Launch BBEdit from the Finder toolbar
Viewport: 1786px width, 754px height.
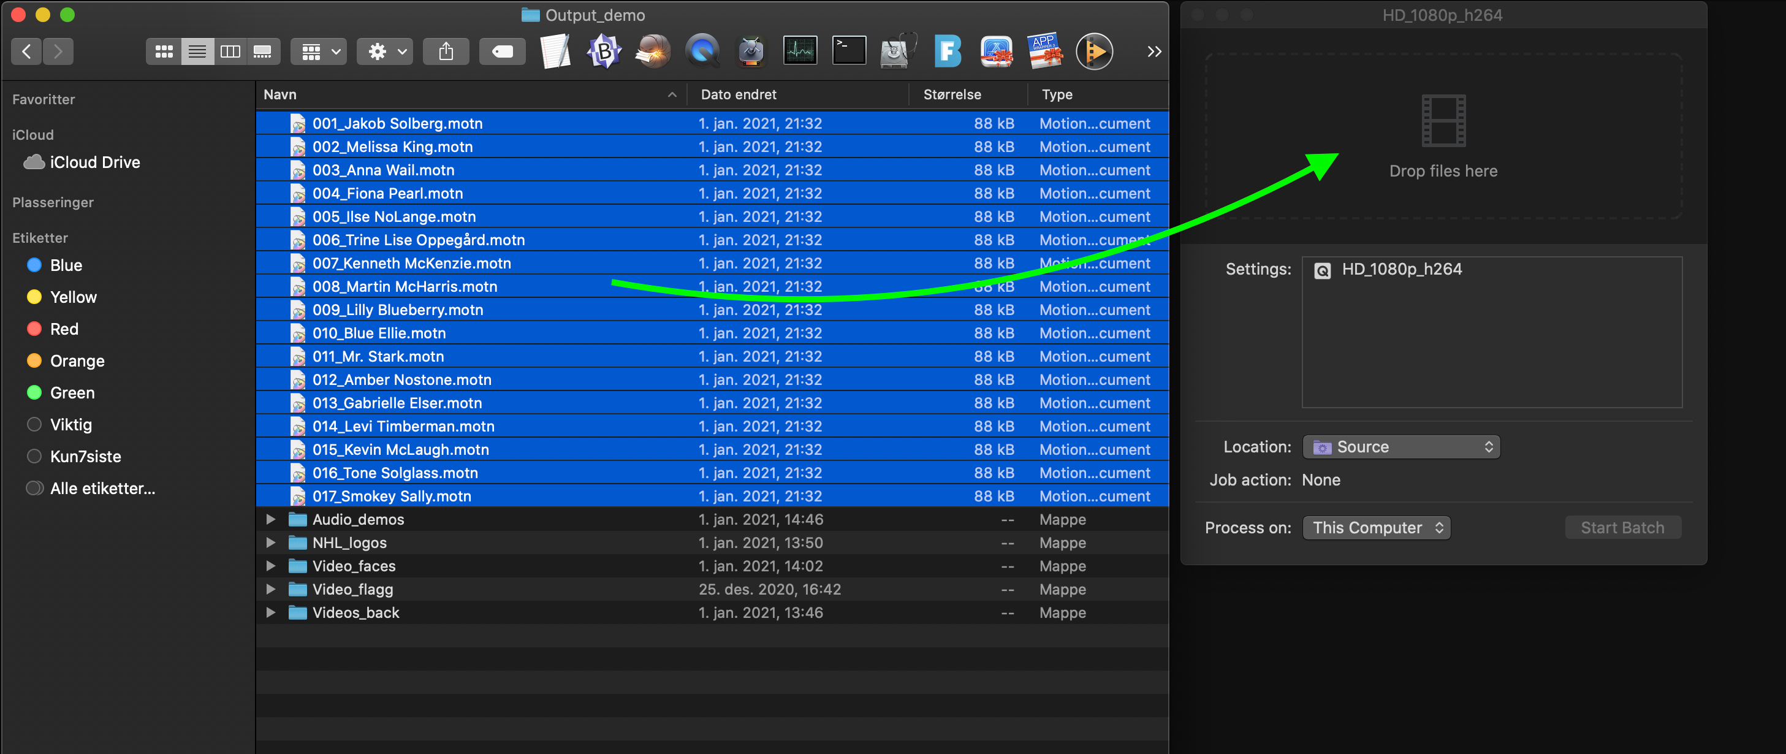click(604, 51)
